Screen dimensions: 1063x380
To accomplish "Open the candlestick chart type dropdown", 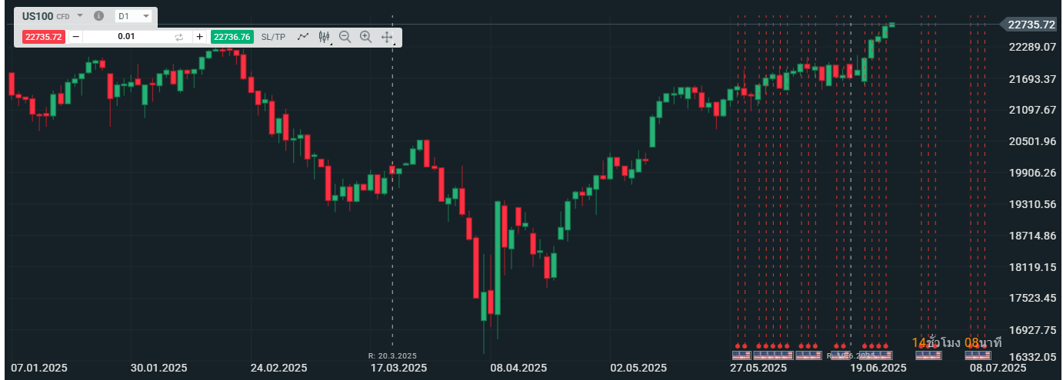I will point(324,37).
